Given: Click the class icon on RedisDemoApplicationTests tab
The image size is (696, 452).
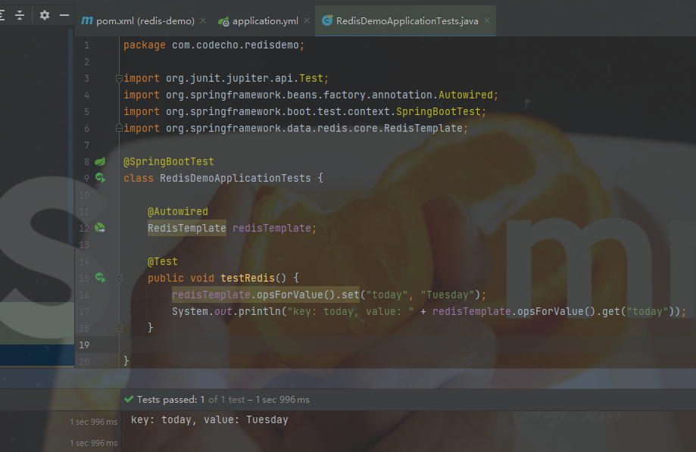Looking at the screenshot, I should [x=327, y=20].
